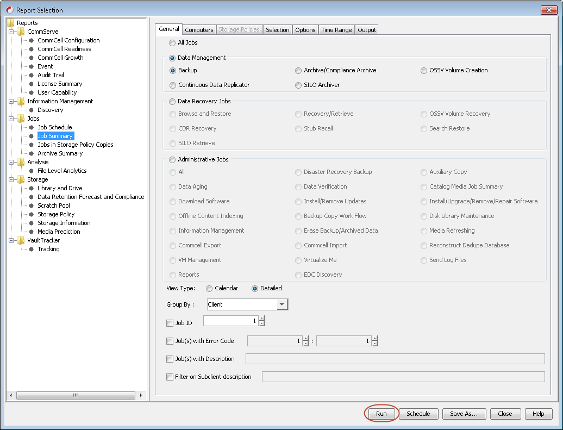
Task: Open the License Summary report item
Action: (x=60, y=84)
